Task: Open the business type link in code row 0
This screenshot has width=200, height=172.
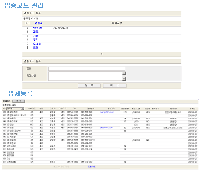Action: 36,36
